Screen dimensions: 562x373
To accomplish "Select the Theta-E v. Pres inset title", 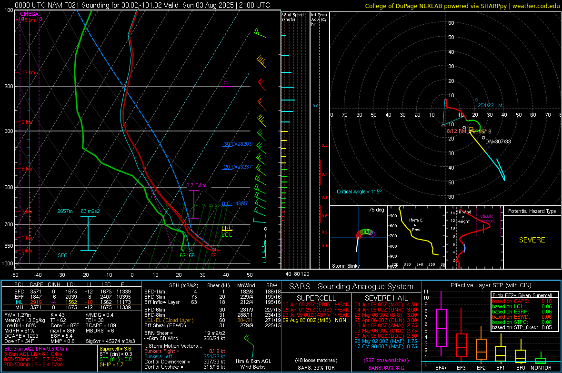I will tap(416, 224).
